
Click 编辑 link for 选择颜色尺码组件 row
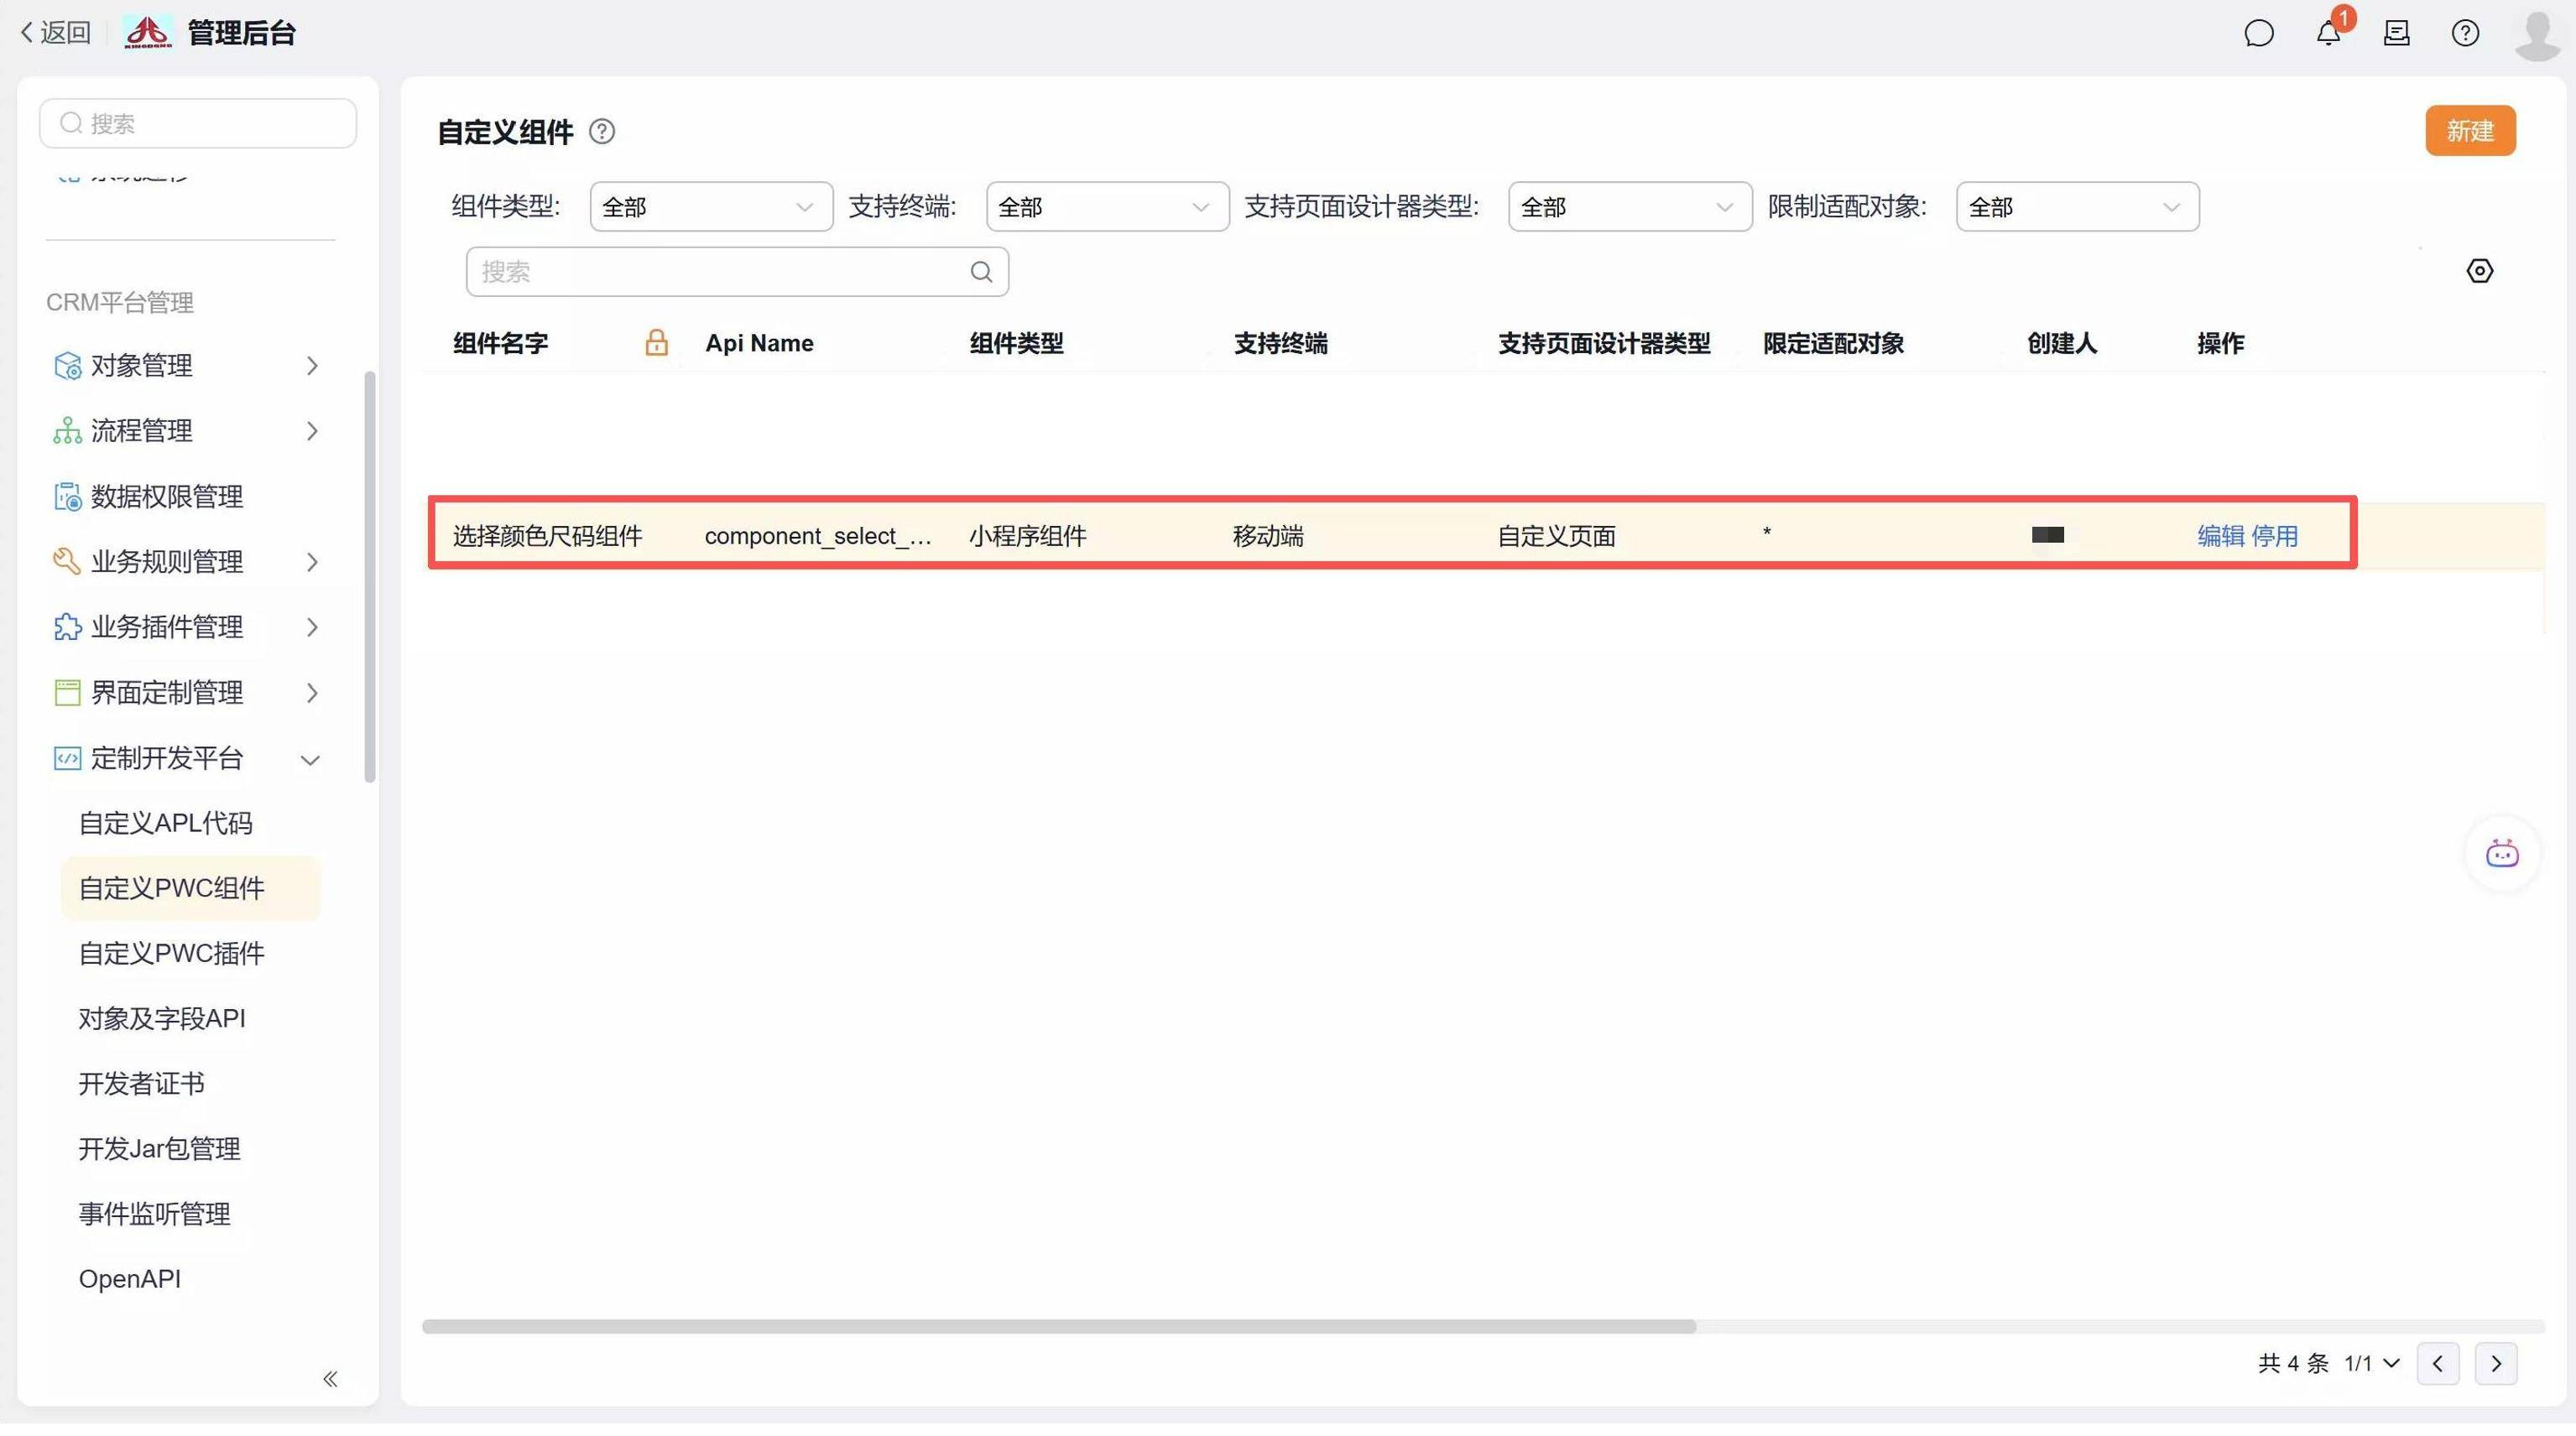point(2220,537)
